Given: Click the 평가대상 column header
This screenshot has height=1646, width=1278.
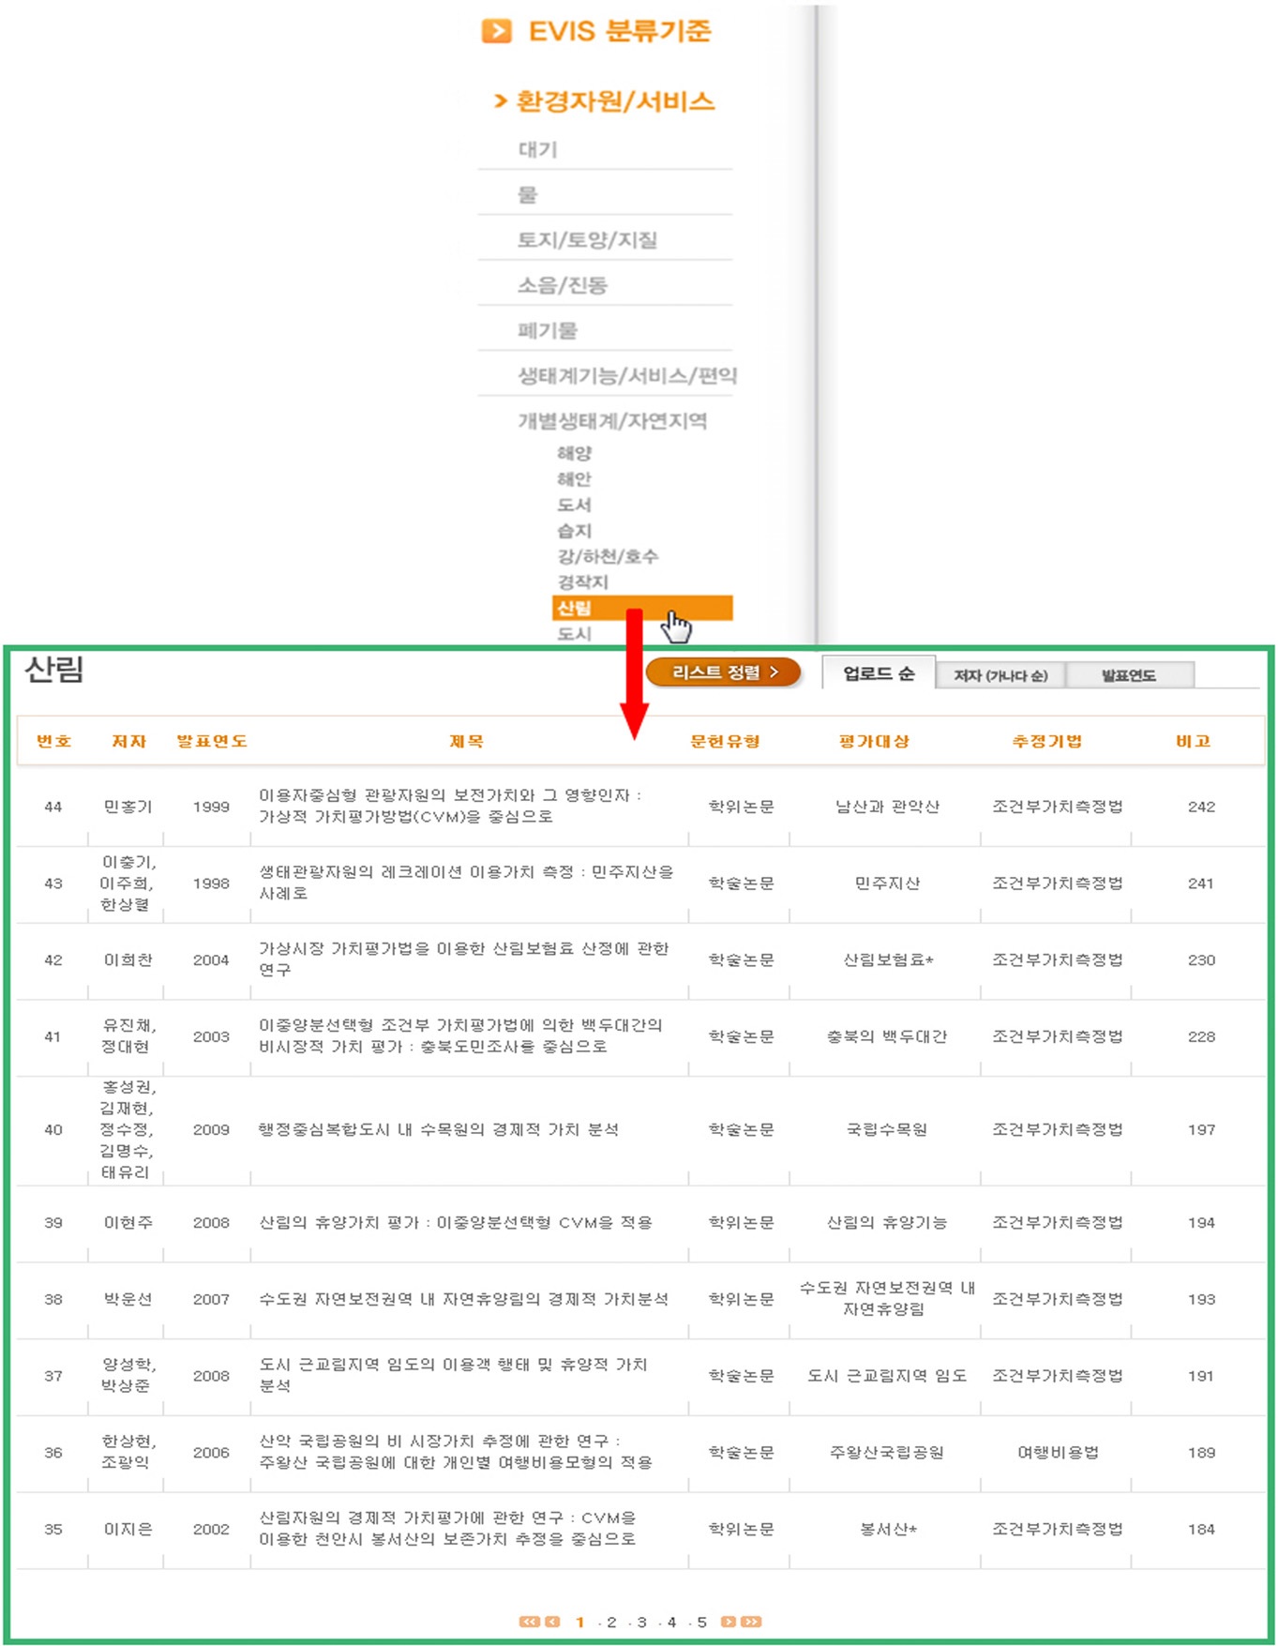Looking at the screenshot, I should point(874,741).
